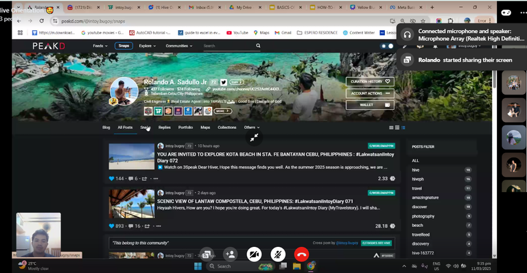Toggle the camera off button

tap(254, 254)
